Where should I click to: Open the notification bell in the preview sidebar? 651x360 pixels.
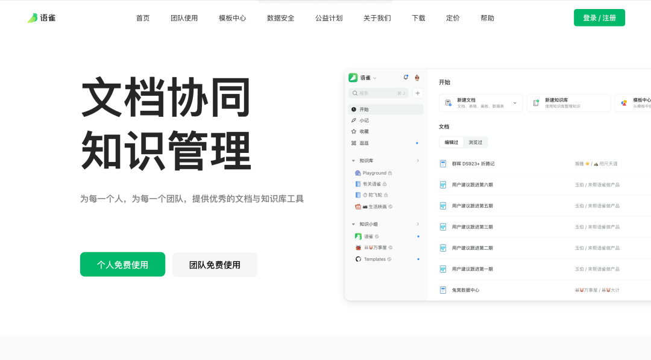point(406,78)
